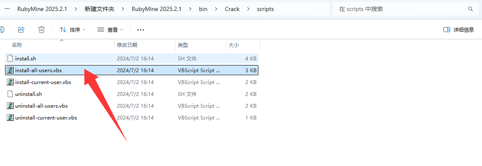This screenshot has width=482, height=166.
Task: Open the 排序 sort dropdown
Action: (x=72, y=30)
